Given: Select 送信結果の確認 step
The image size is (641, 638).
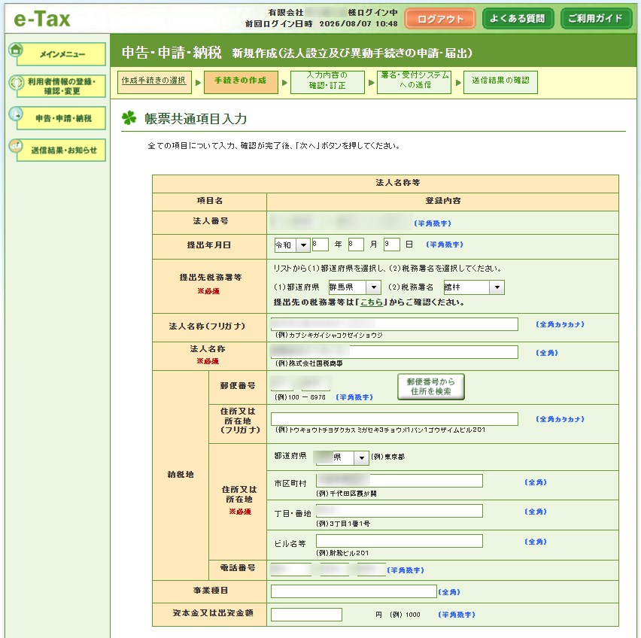Looking at the screenshot, I should 500,82.
